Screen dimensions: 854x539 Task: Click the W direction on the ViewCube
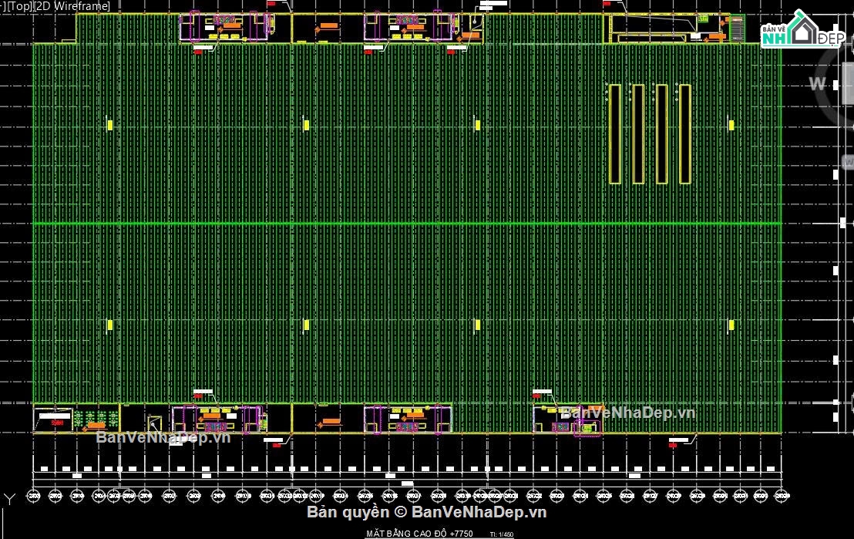[817, 84]
